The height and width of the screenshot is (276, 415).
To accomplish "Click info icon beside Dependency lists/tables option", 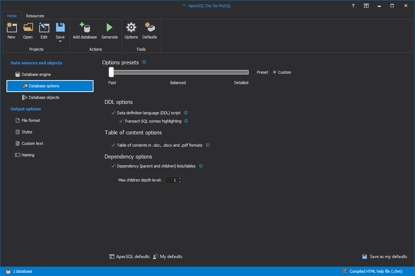I will (x=201, y=166).
